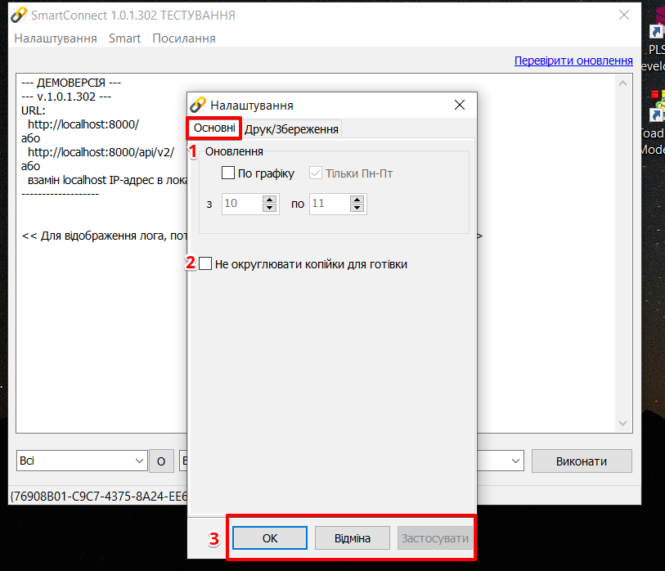Open the Smart menu
This screenshot has width=665, height=571.
(124, 38)
